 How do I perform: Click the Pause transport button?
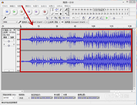click(x=7, y=12)
